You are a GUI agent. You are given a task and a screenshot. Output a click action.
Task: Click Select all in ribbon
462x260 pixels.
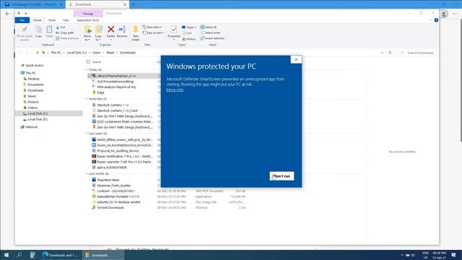click(209, 27)
